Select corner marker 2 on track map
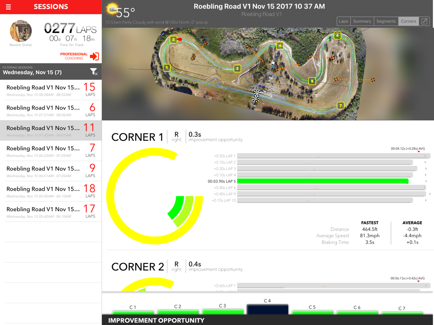The width and height of the screenshot is (434, 325). pos(173,39)
